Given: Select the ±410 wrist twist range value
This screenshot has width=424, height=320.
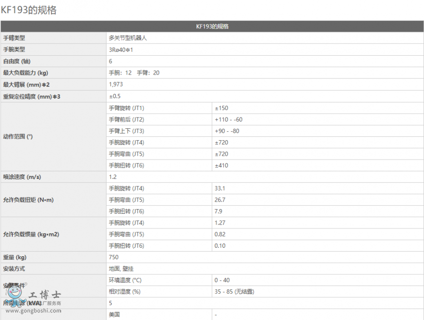Looking at the screenshot, I should pos(221,165).
